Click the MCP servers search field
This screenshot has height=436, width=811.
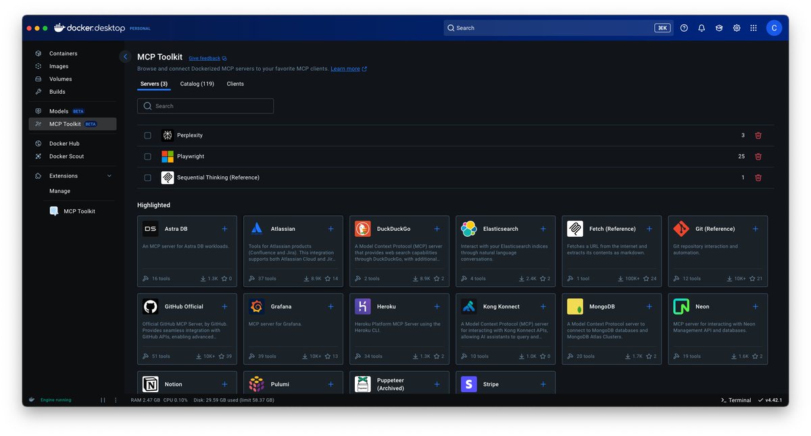coord(205,106)
